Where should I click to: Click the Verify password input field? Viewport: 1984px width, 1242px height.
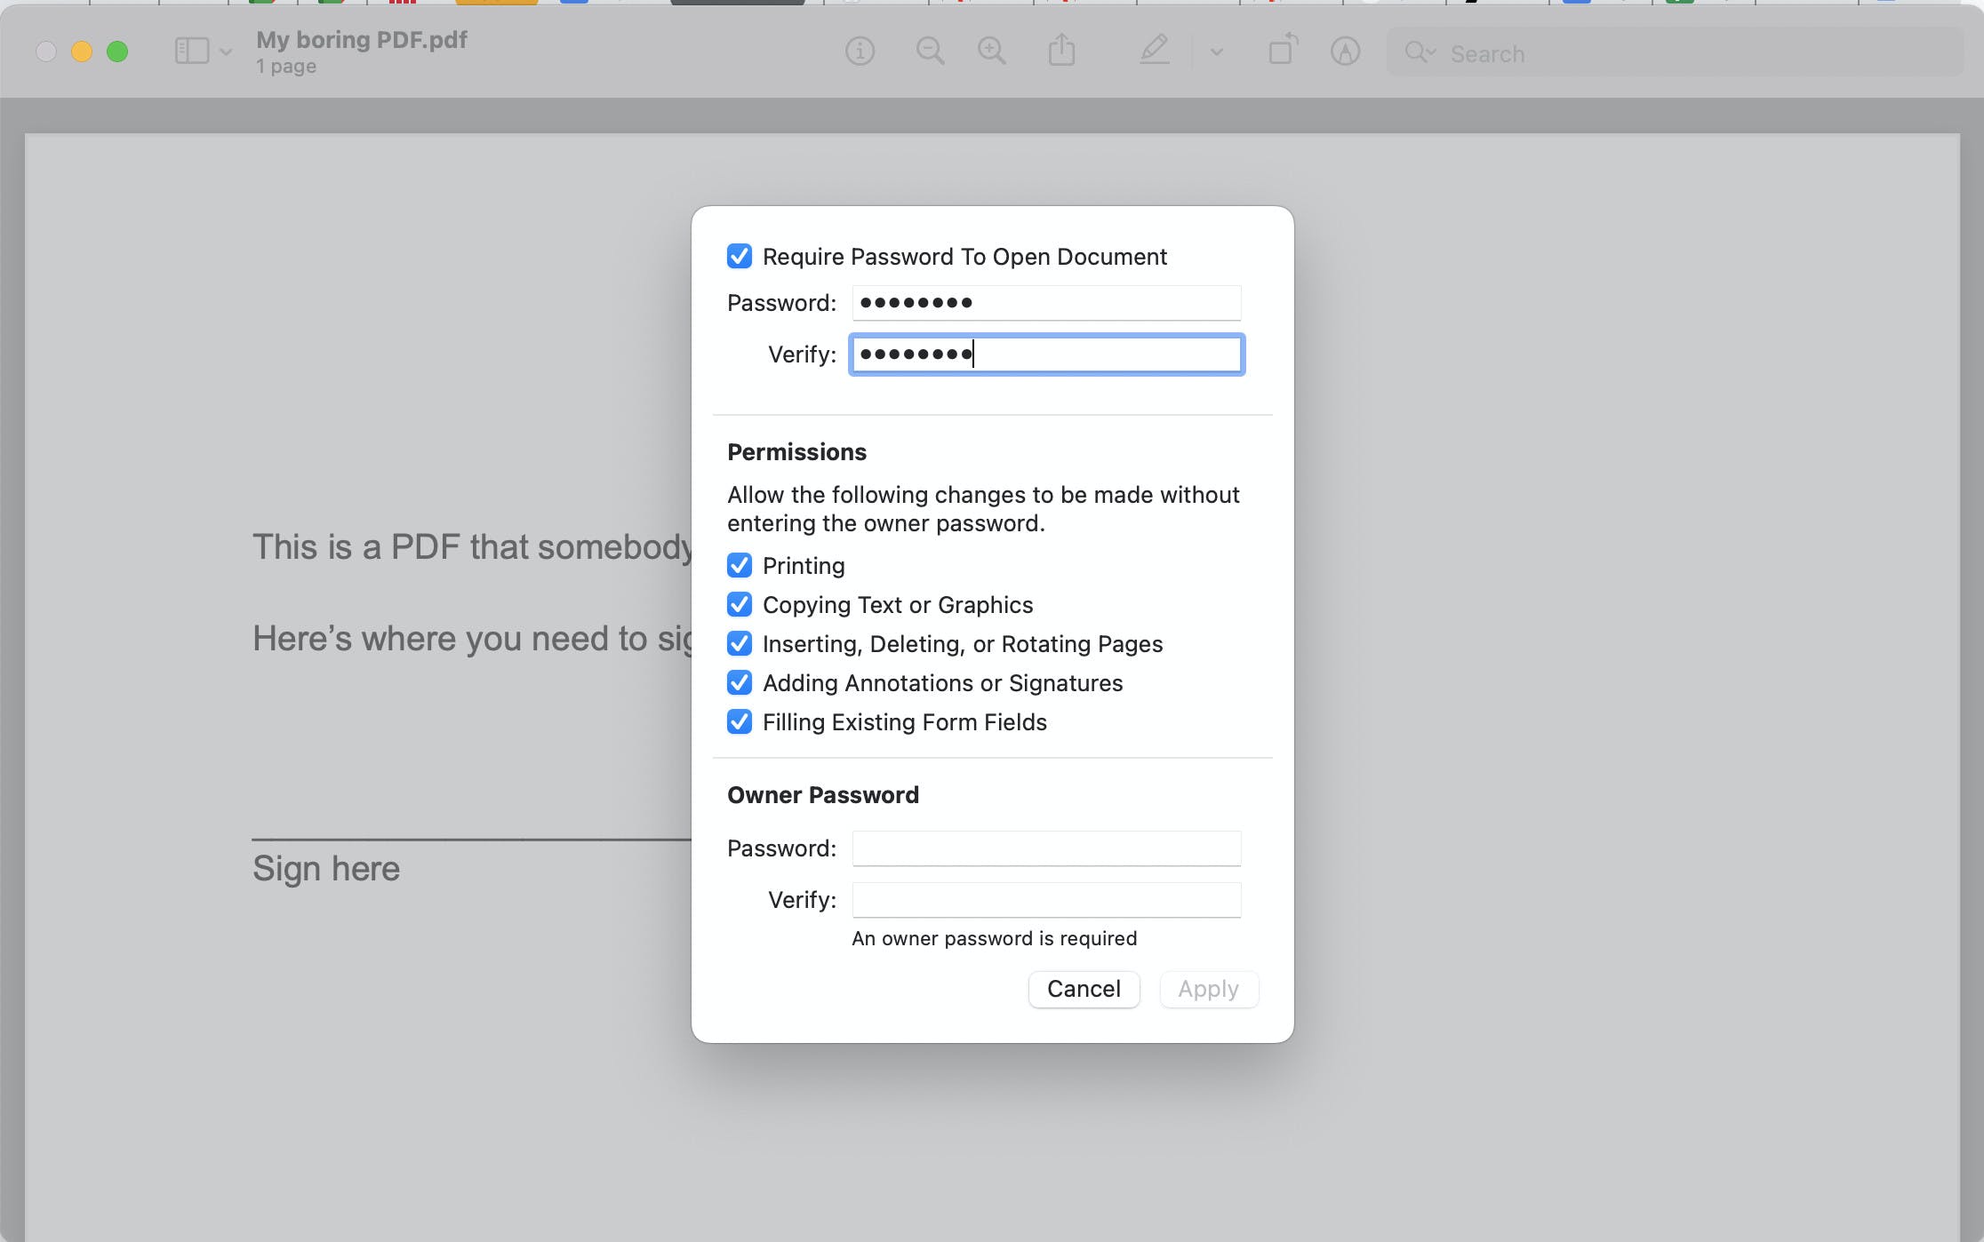pos(1045,354)
